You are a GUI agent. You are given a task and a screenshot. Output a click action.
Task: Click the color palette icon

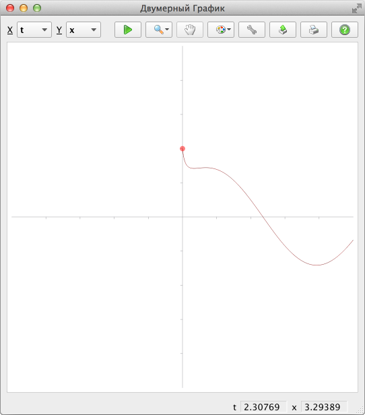click(220, 30)
